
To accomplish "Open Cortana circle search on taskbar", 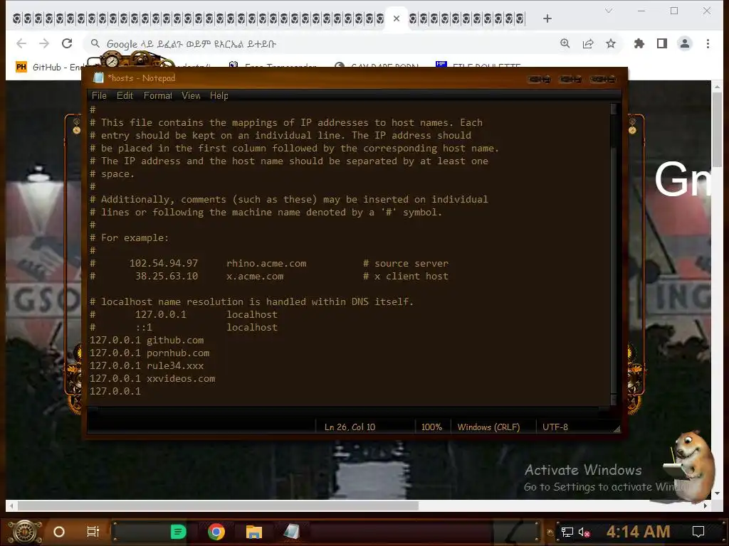I will click(59, 532).
